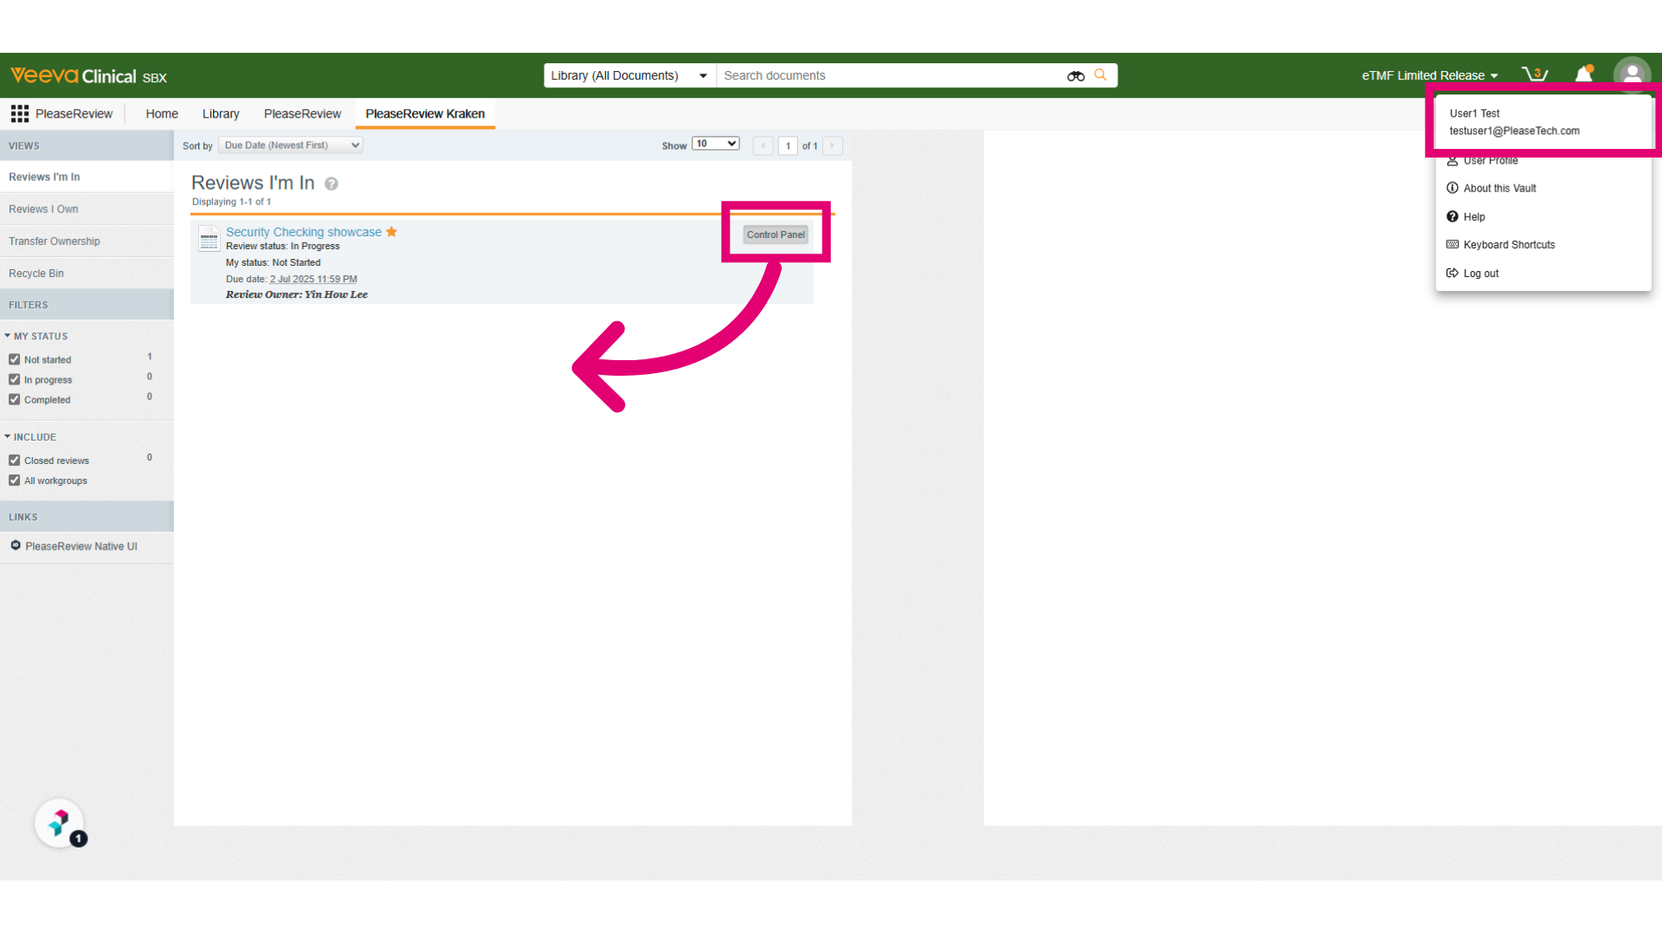This screenshot has width=1662, height=935.
Task: Click the Control Panel button
Action: click(x=776, y=235)
